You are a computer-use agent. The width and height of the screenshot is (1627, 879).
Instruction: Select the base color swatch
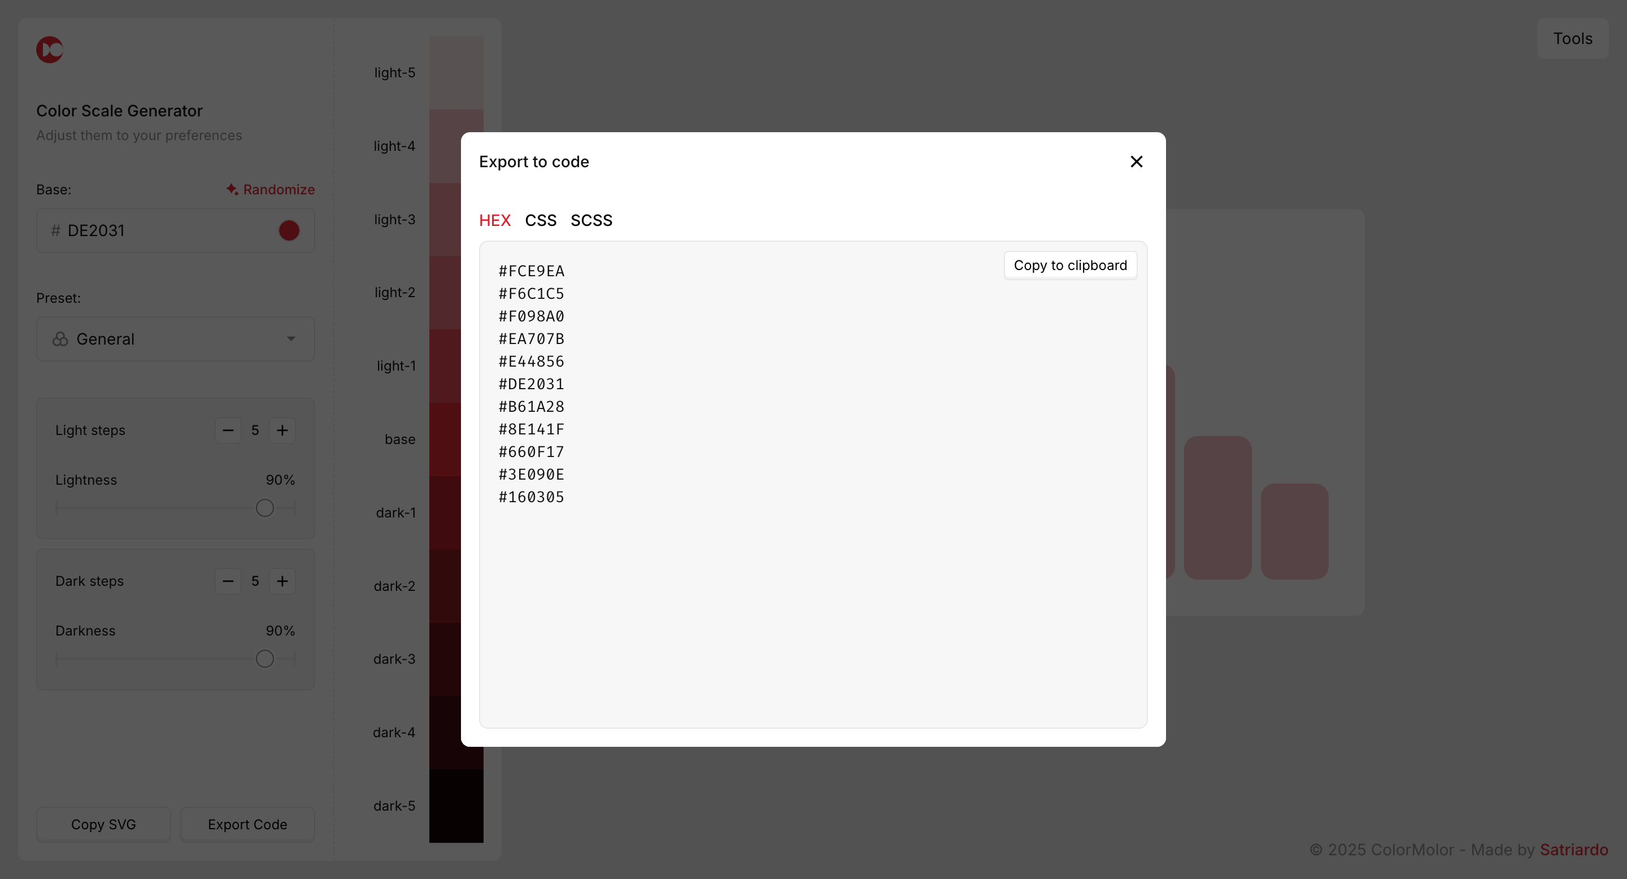[x=445, y=439]
